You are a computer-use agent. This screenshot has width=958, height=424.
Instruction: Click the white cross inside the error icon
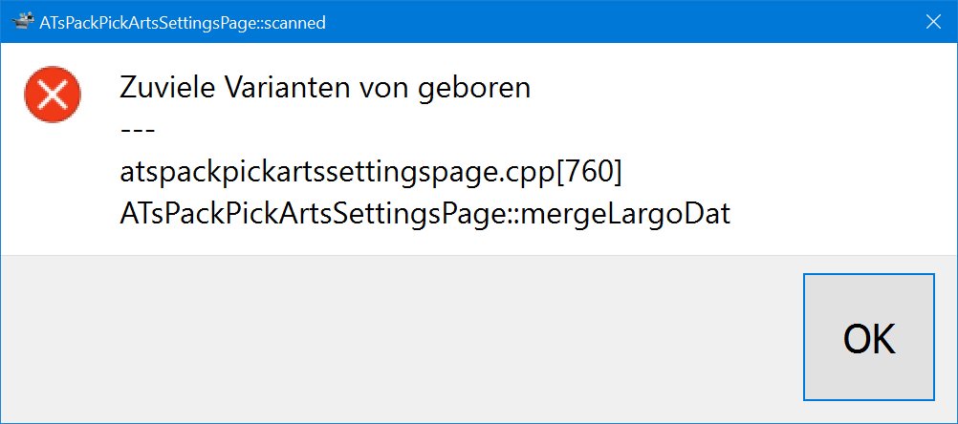click(x=53, y=94)
